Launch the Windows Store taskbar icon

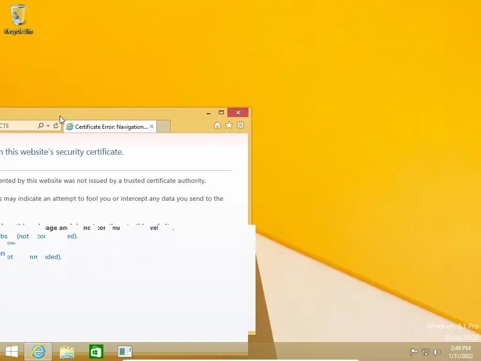(96, 352)
